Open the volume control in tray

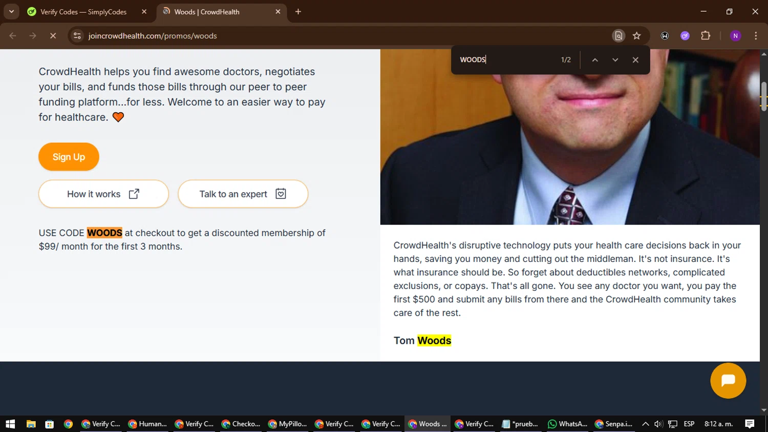658,424
